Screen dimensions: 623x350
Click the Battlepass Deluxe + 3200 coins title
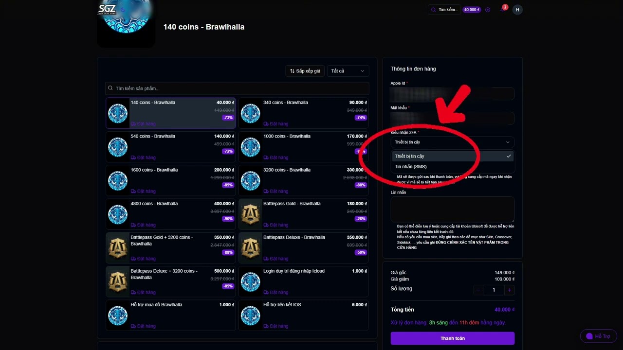pos(164,274)
